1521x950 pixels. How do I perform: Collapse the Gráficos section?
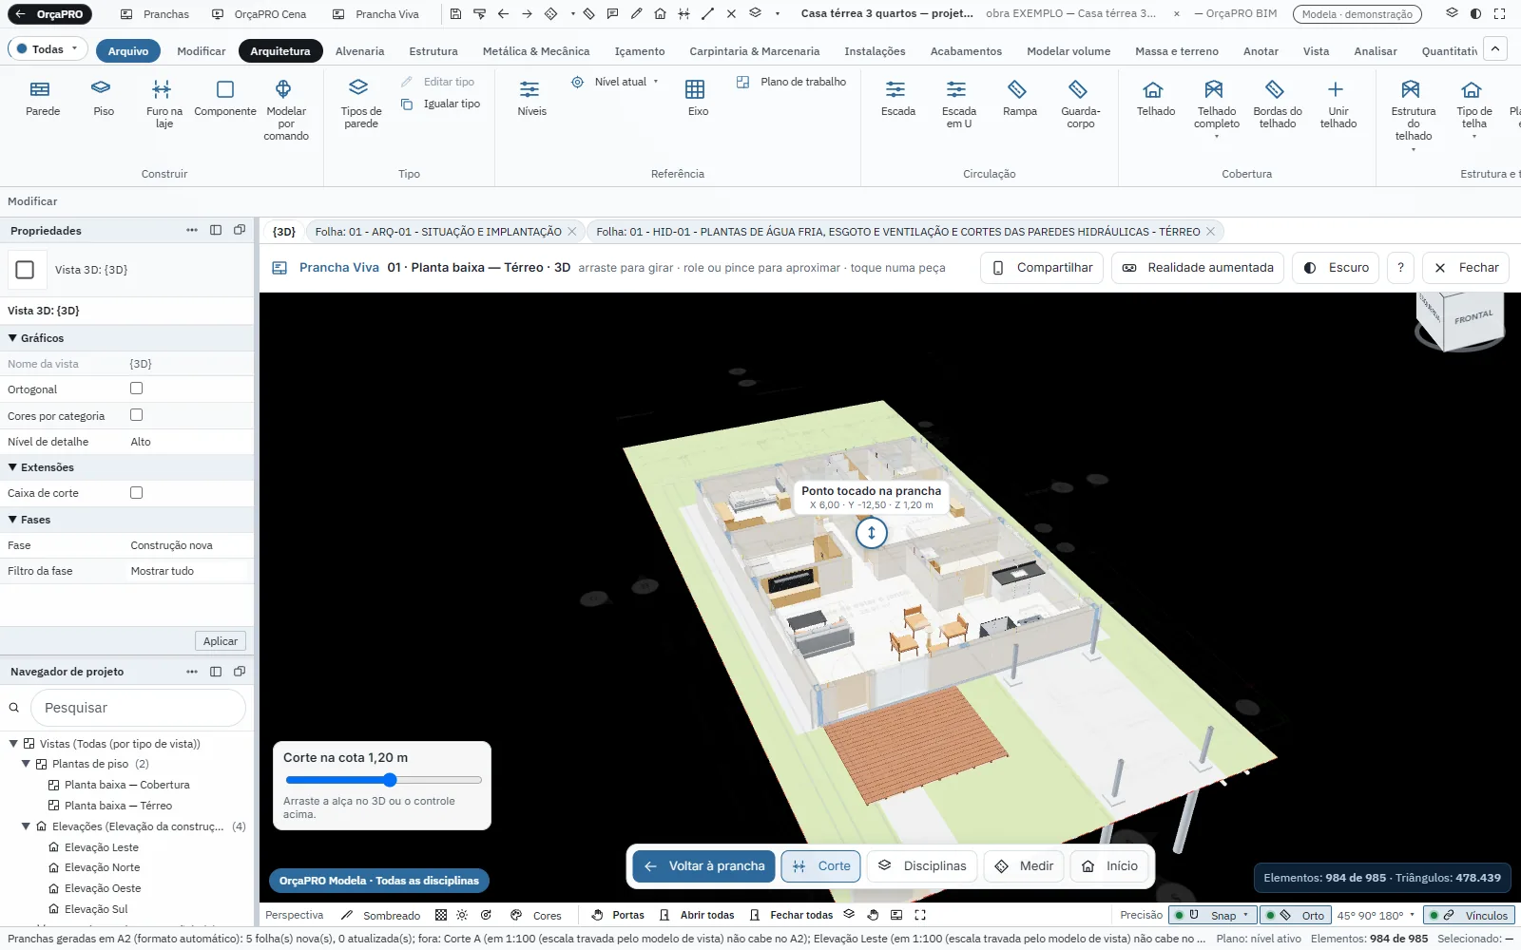(x=13, y=337)
